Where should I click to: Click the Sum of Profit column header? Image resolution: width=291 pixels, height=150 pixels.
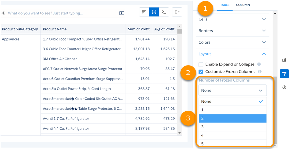pos(139,29)
